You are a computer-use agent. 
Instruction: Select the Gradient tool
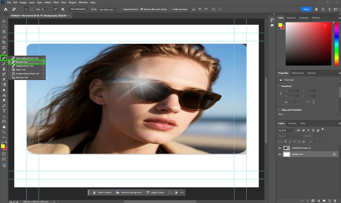(x=4, y=84)
